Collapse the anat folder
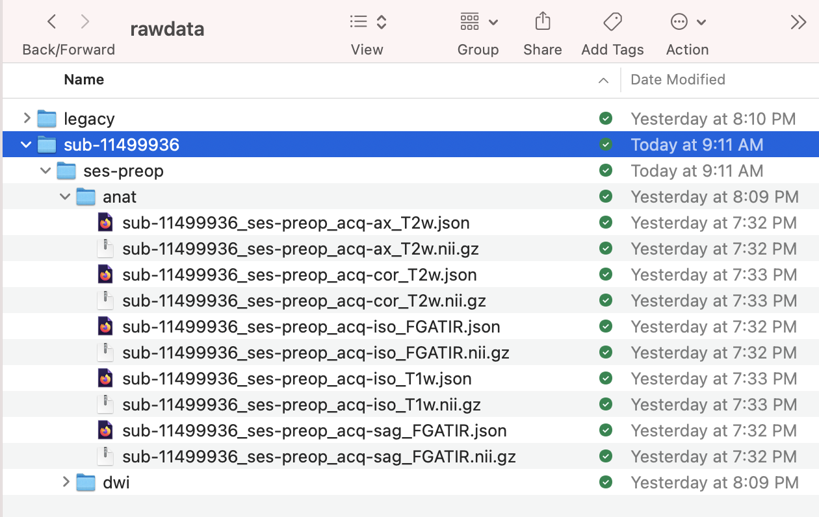 (x=64, y=197)
